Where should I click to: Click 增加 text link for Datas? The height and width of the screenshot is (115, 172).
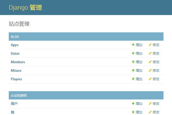[139, 53]
